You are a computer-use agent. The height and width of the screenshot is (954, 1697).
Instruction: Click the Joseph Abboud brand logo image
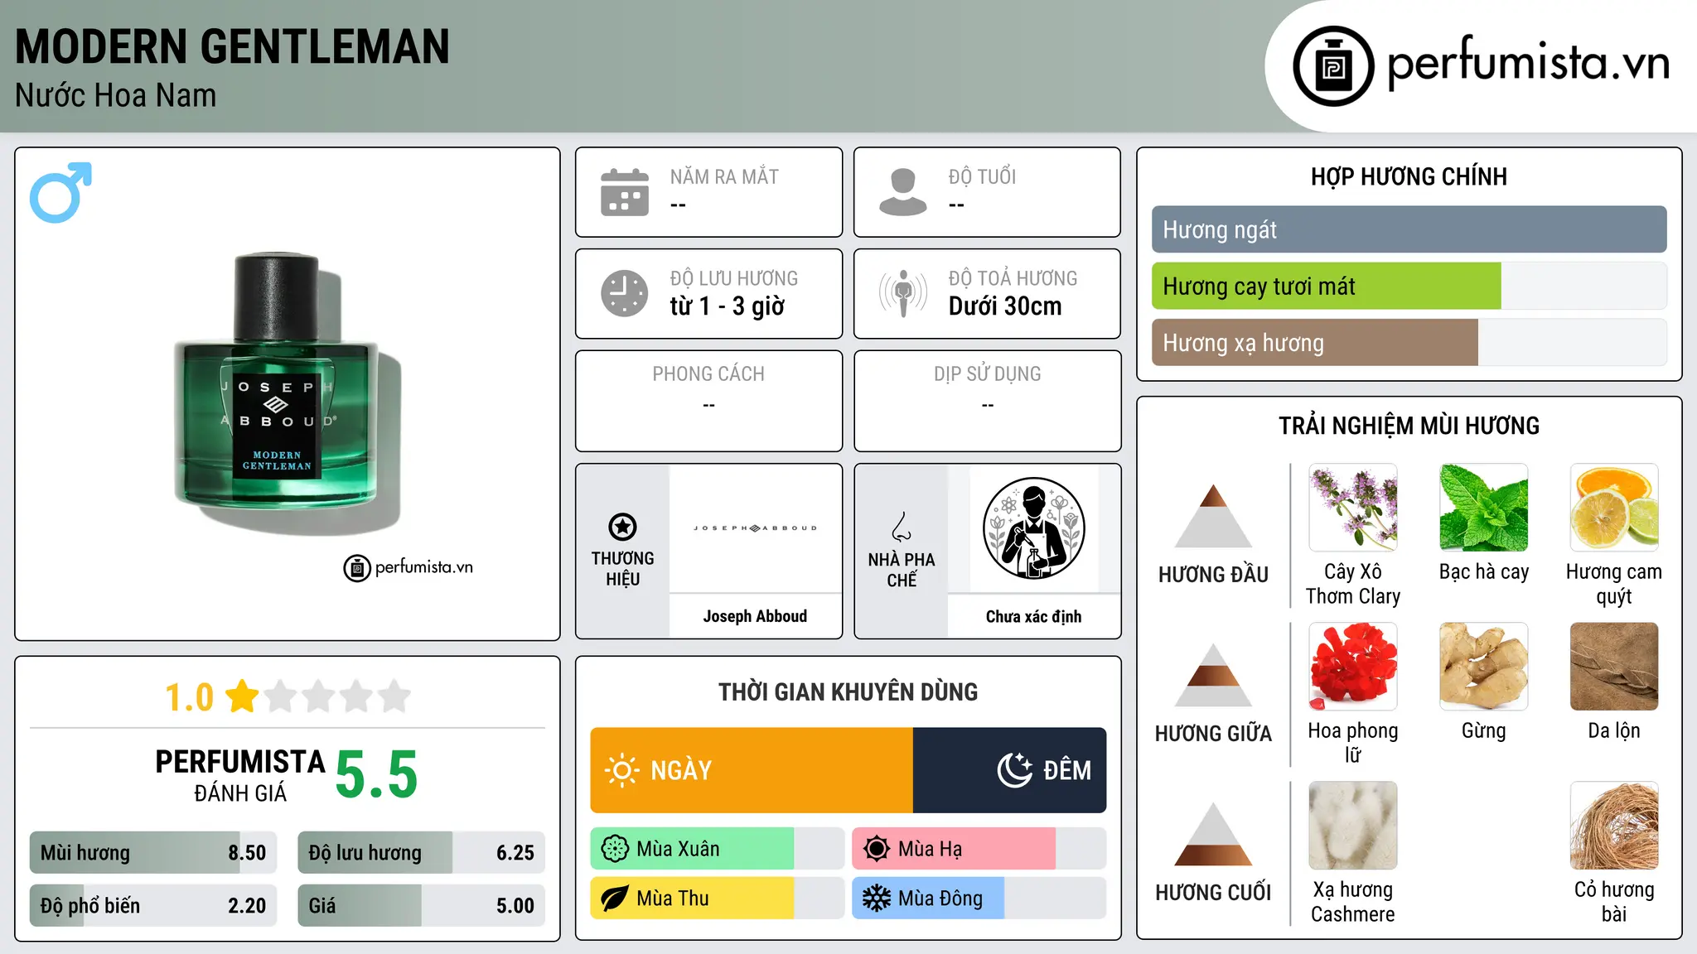coord(755,528)
